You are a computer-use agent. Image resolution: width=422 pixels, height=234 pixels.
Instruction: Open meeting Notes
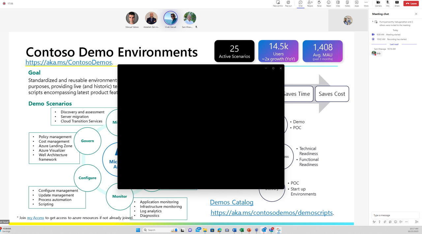(347, 4)
